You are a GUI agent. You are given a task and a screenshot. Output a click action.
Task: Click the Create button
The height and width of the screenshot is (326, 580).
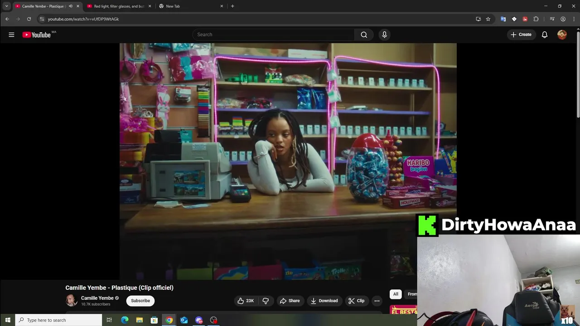coord(521,35)
